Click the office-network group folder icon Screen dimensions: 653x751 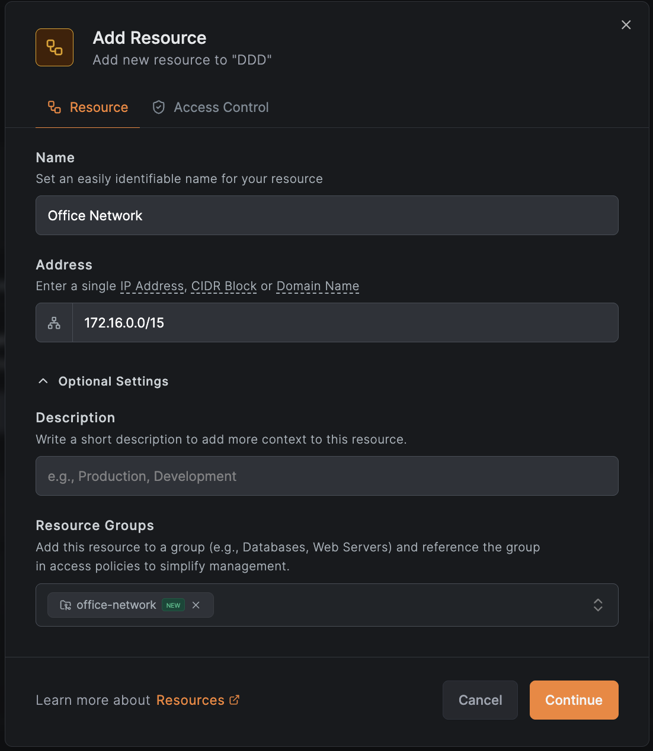65,605
